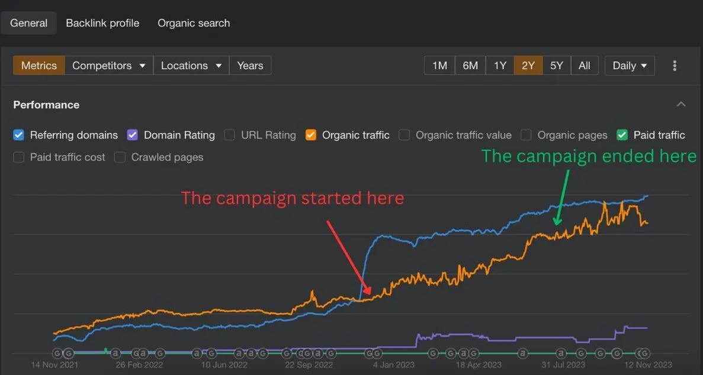Open the three-dot chart options menu
This screenshot has width=703, height=375.
coord(675,66)
